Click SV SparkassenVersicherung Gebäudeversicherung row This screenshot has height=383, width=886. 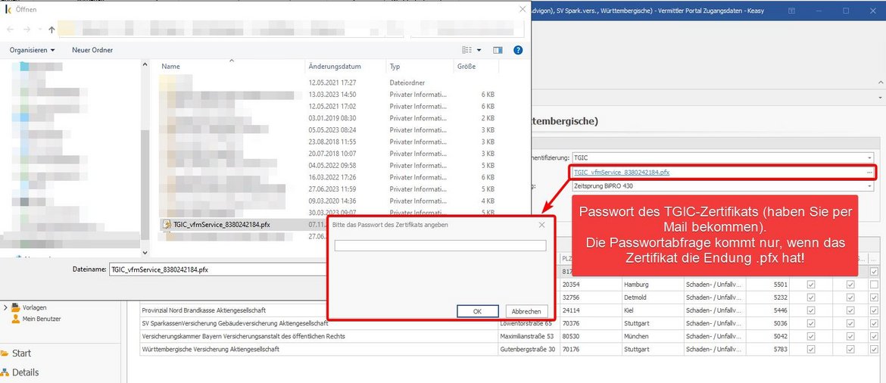click(320, 323)
